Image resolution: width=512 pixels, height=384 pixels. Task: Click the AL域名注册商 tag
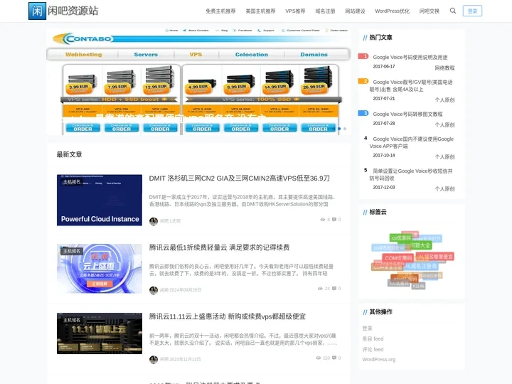[420, 266]
